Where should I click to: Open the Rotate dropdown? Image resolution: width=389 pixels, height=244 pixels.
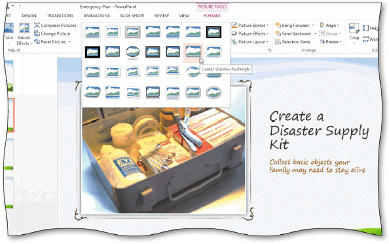click(x=330, y=42)
